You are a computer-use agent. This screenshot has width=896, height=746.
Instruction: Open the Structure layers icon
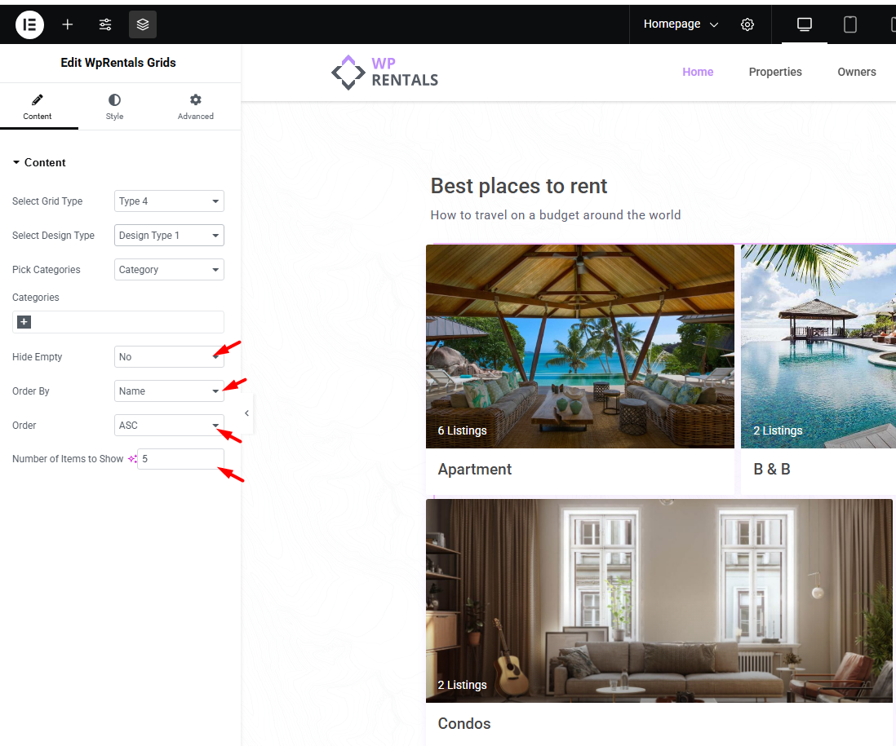tap(143, 24)
